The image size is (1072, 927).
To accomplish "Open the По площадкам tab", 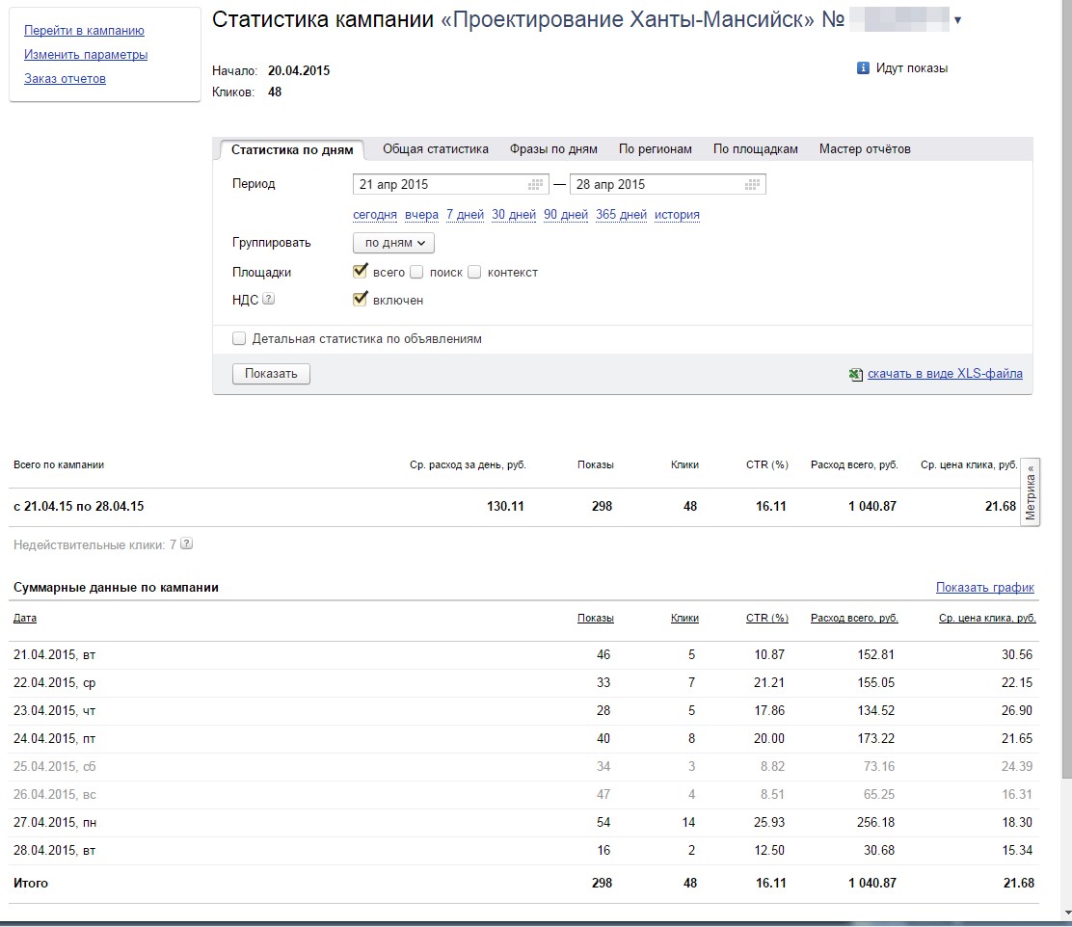I will [756, 149].
